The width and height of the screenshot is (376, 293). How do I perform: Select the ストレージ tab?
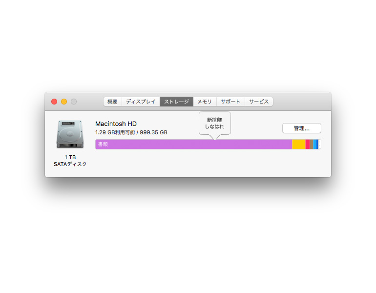(x=176, y=102)
